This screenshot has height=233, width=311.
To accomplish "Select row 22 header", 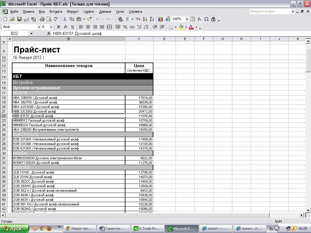I will coord(4,116).
